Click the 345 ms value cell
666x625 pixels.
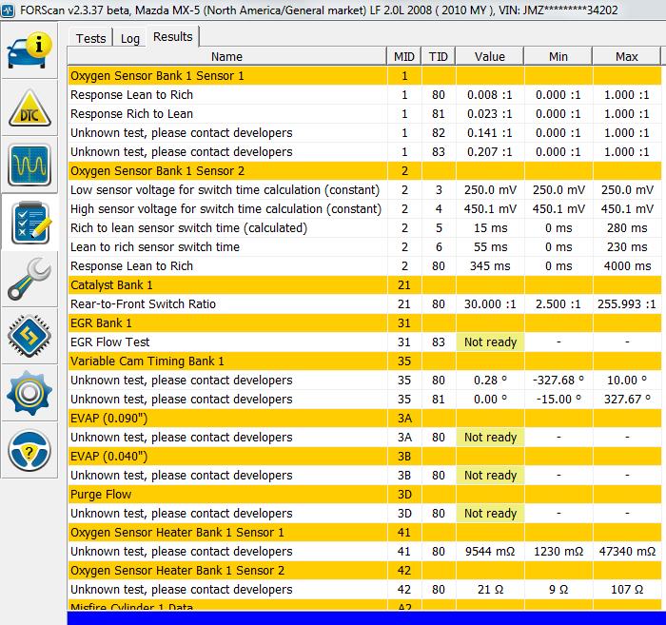tap(490, 266)
